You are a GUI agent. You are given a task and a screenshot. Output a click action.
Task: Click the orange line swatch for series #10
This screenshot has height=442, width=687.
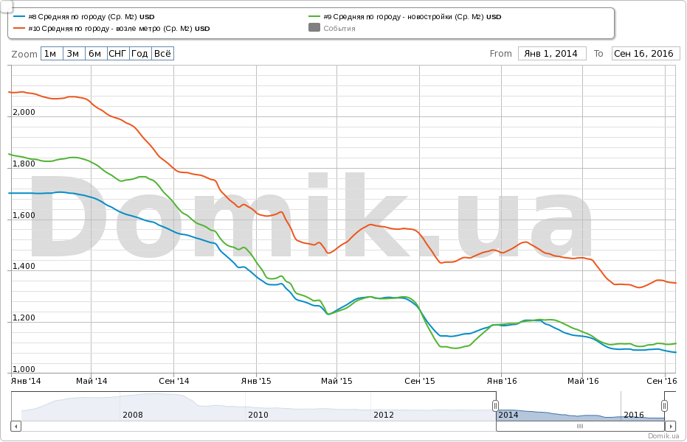[x=19, y=29]
